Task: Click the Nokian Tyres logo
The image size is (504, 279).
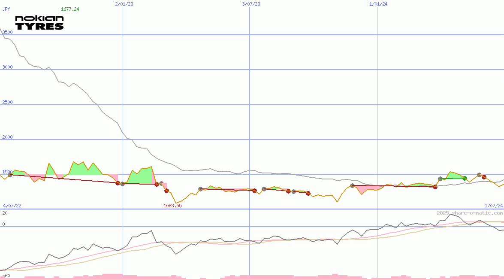Action: coord(39,23)
